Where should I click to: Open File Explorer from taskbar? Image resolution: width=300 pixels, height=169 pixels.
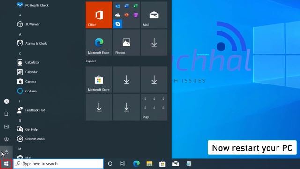click(x=150, y=164)
